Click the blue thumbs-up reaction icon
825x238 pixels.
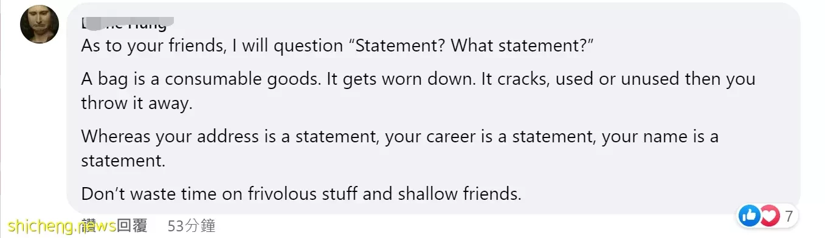[750, 216]
